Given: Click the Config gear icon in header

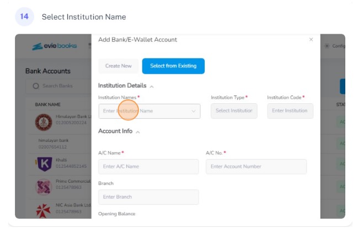Looking at the screenshot, I should 327,46.
